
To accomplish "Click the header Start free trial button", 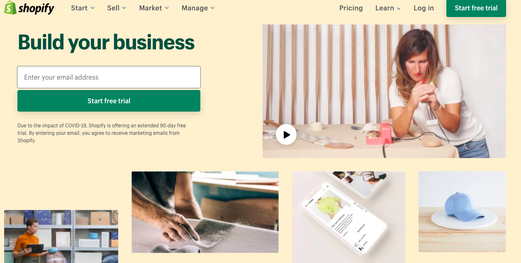I will coord(476,8).
